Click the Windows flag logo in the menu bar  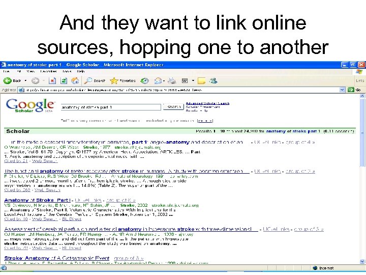pyautogui.click(x=359, y=72)
